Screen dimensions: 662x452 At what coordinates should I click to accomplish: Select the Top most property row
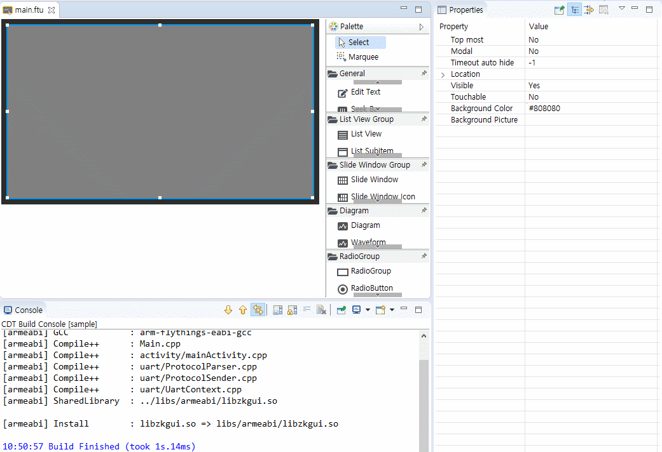pyautogui.click(x=547, y=39)
